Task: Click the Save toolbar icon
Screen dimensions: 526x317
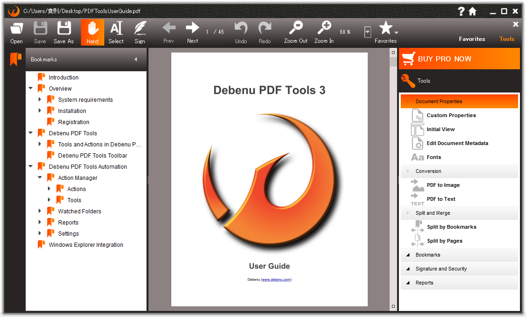Action: [40, 33]
